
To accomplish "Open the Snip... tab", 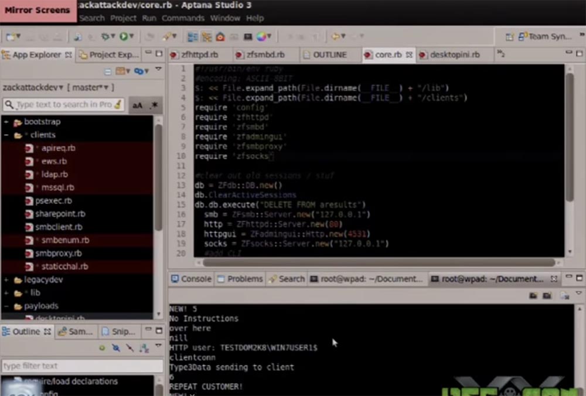I will pyautogui.click(x=118, y=332).
